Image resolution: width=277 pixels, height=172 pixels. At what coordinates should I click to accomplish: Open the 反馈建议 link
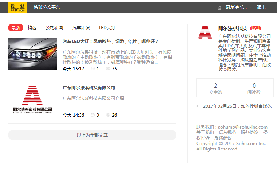pos(223,138)
